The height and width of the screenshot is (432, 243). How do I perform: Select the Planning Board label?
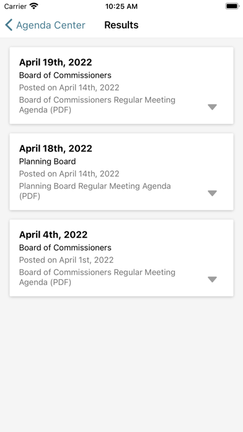[x=47, y=161]
